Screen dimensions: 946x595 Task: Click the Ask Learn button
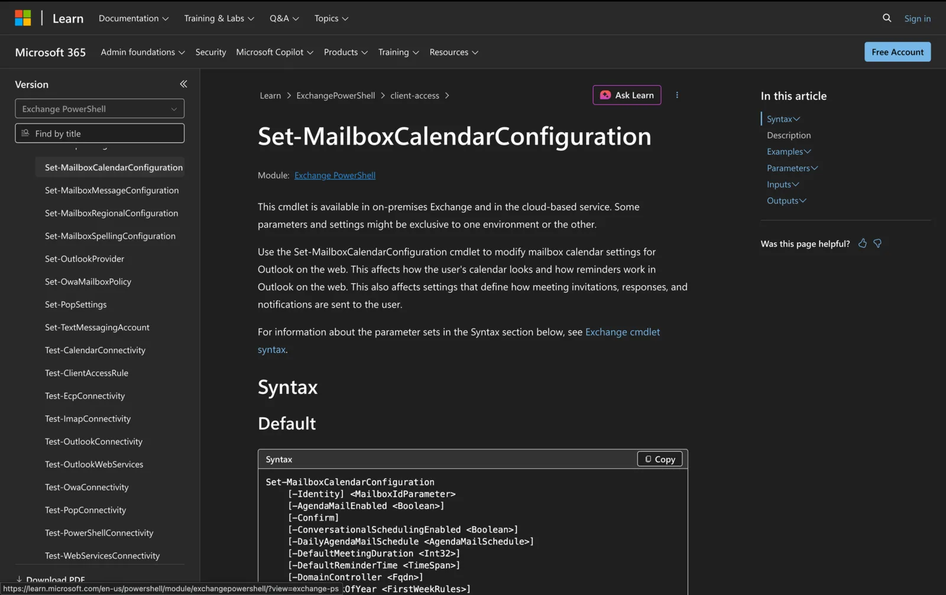point(627,95)
